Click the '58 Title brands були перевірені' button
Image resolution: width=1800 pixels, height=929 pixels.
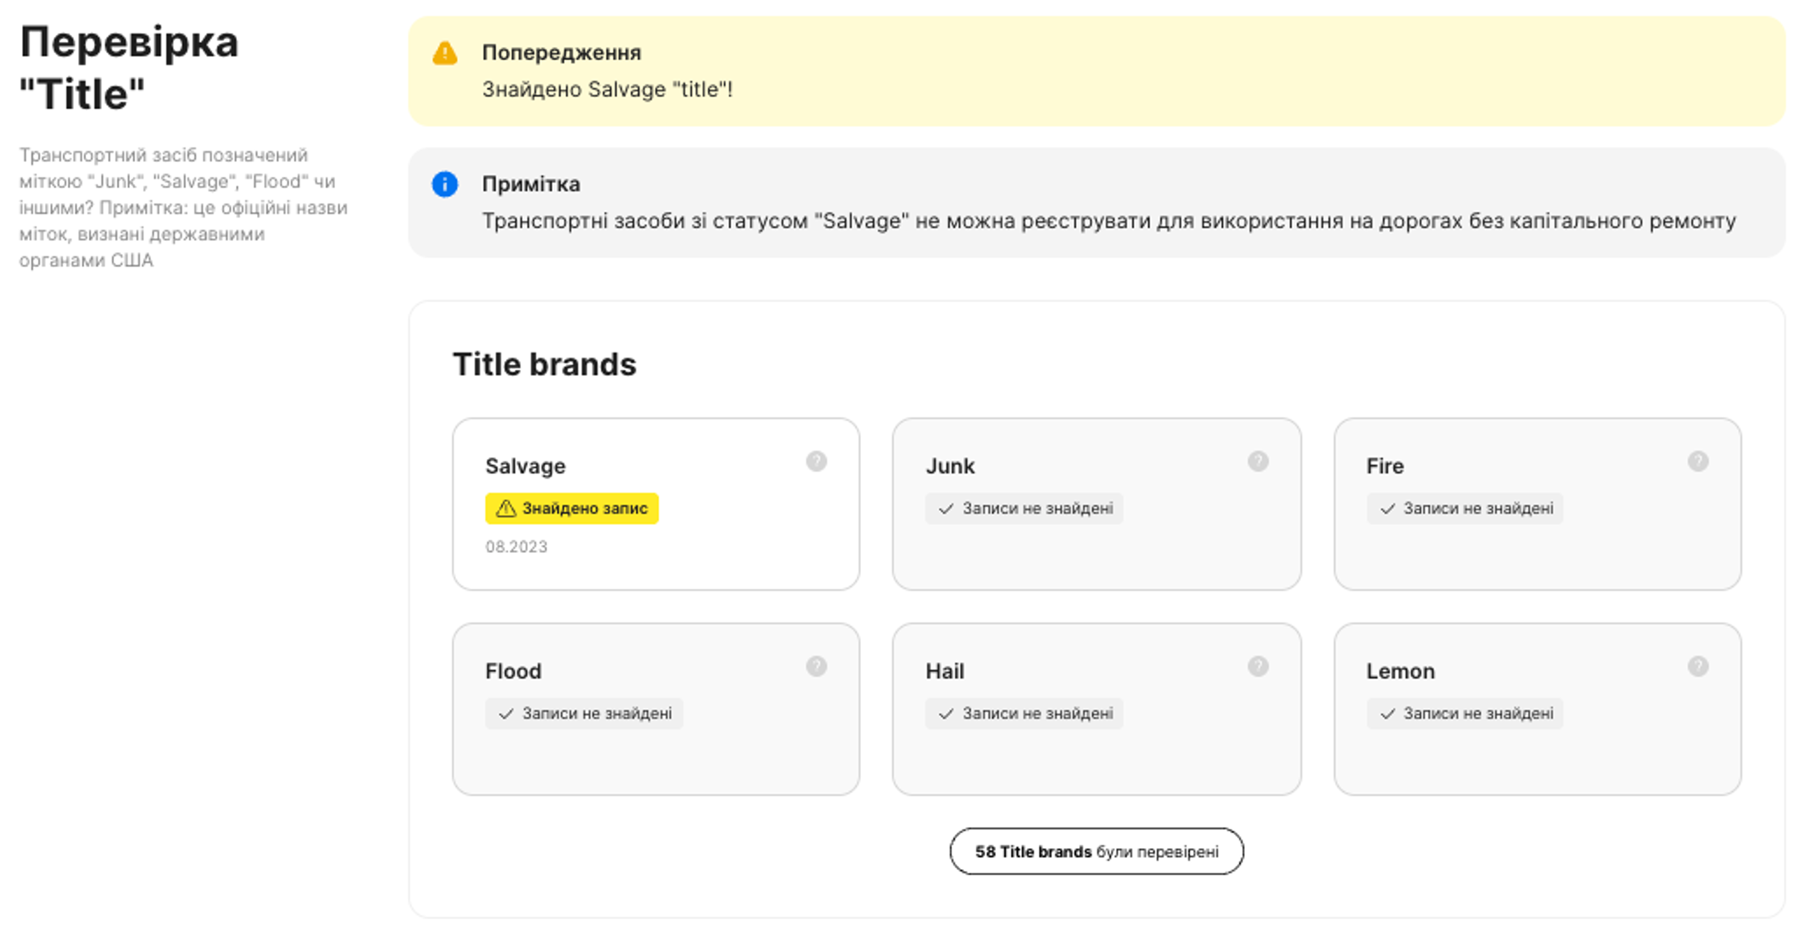[x=1095, y=852]
